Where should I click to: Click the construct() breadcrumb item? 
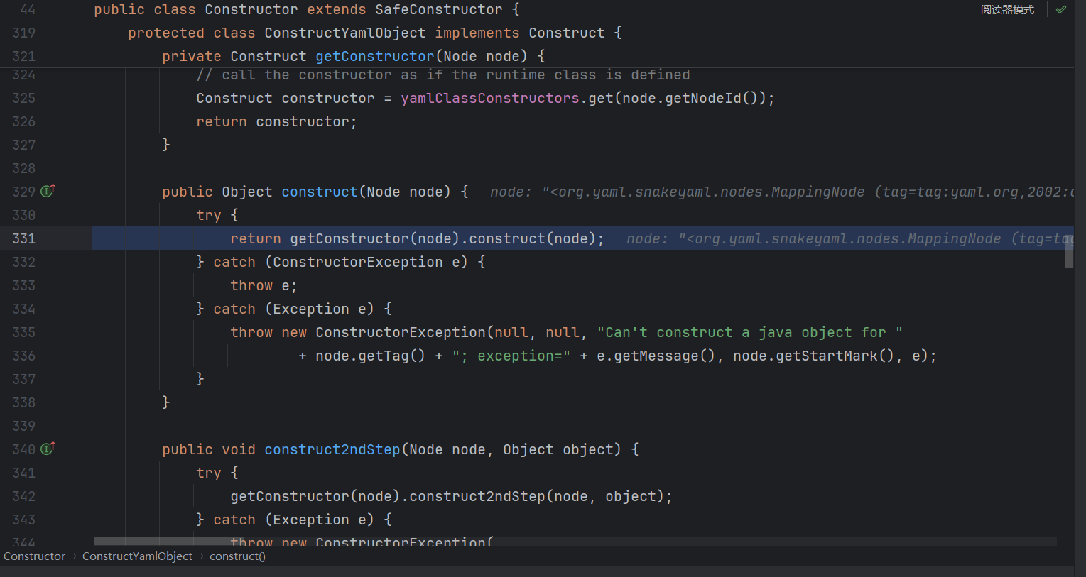[x=237, y=556]
